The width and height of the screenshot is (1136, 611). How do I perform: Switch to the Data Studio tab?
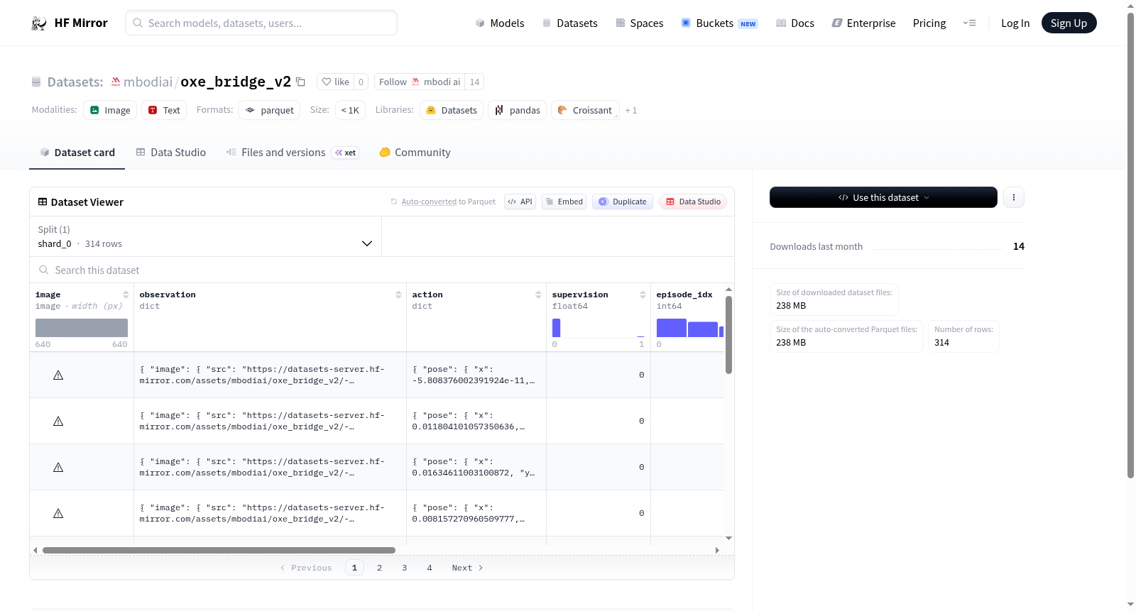click(x=171, y=153)
